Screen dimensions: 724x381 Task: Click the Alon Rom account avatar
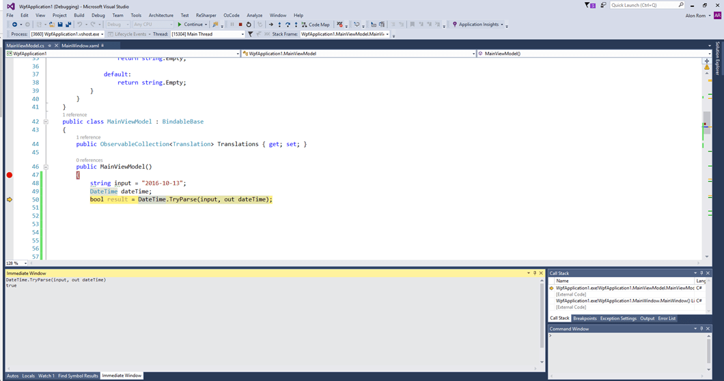(718, 15)
